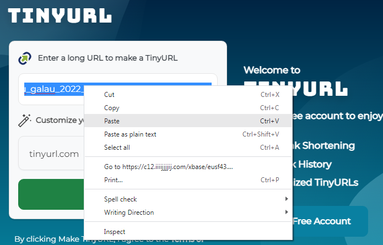The image size is (383, 245).
Task: Choose Print... from the context menu
Action: (188, 180)
